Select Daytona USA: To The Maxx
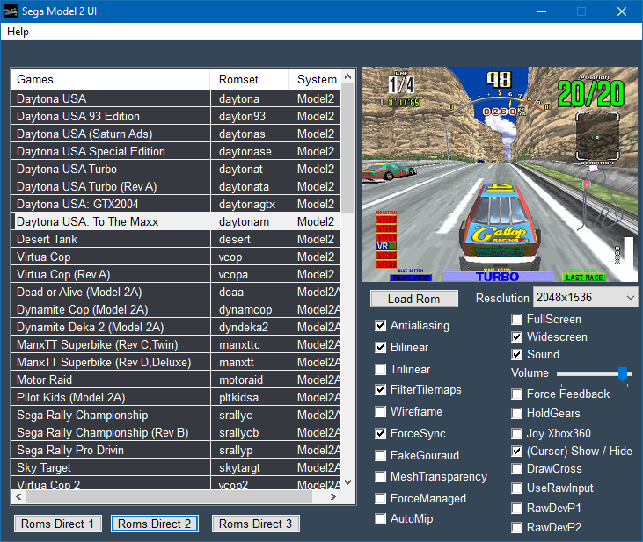The height and width of the screenshot is (542, 643). (x=176, y=221)
